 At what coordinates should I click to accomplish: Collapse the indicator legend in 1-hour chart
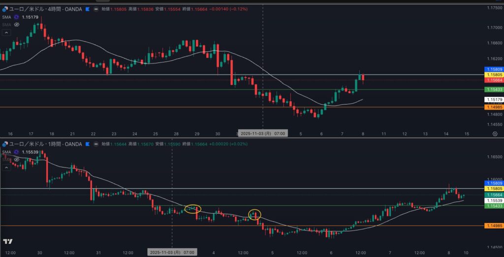(6, 168)
